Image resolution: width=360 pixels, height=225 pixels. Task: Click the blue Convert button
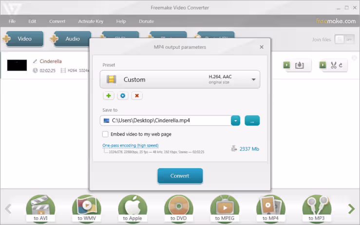tap(180, 176)
